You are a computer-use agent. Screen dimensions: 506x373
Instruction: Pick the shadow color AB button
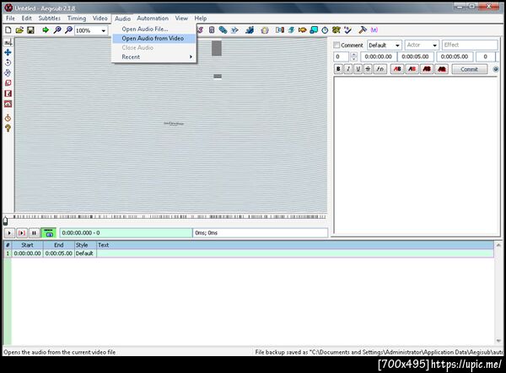(x=442, y=69)
